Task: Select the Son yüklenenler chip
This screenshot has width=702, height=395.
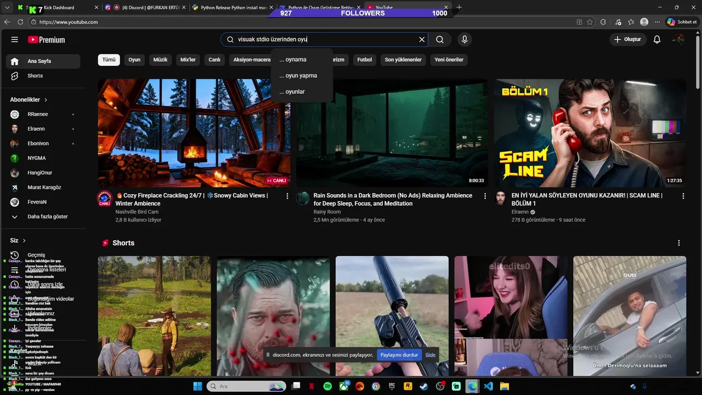Action: (x=403, y=60)
